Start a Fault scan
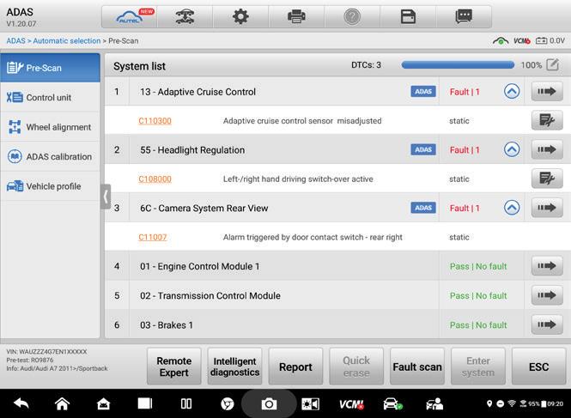 (x=417, y=367)
